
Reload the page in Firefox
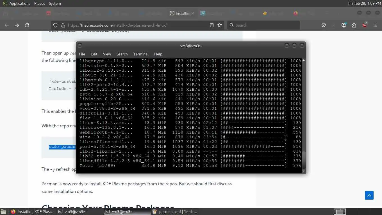pos(27,25)
